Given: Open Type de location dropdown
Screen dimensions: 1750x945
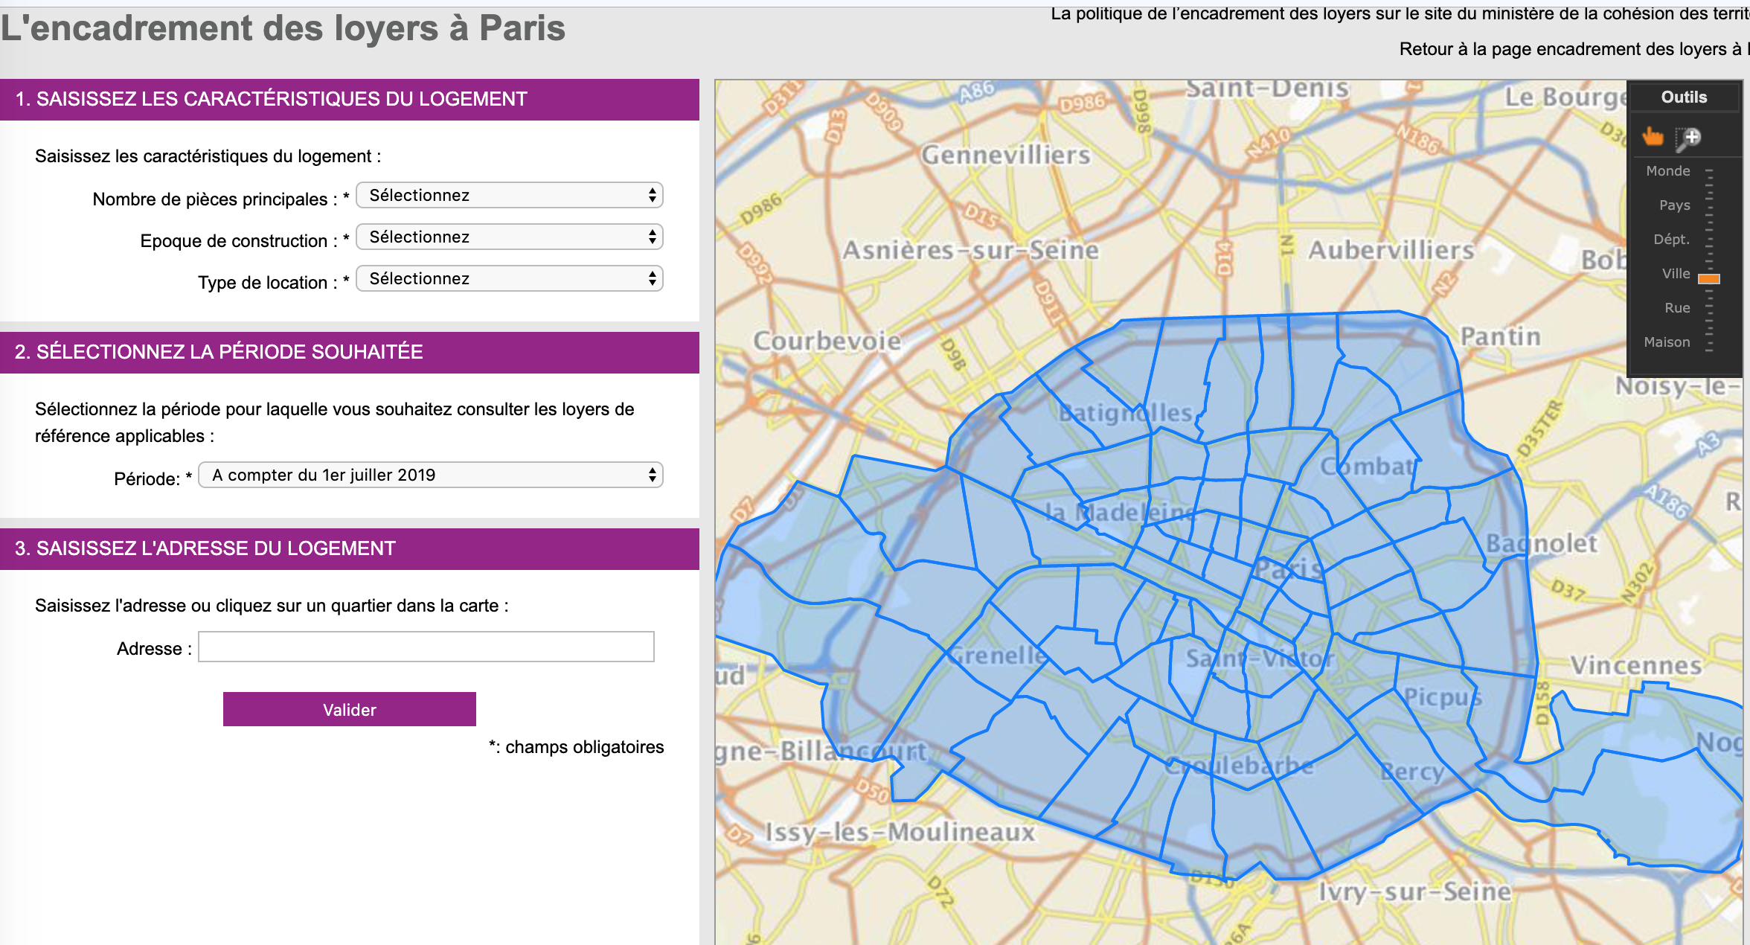Looking at the screenshot, I should 510,279.
